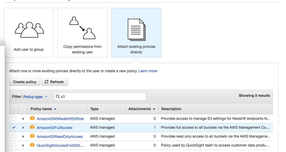
Task: Select Attach existing policies directly option
Action: (x=136, y=33)
